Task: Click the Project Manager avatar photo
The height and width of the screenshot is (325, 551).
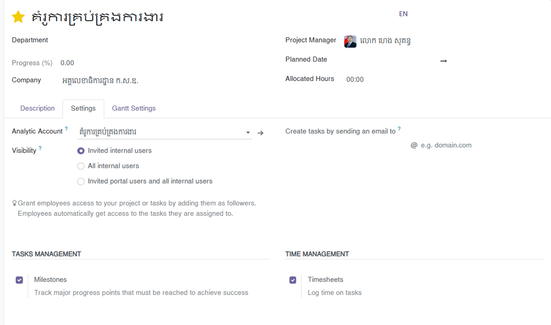Action: pos(350,41)
